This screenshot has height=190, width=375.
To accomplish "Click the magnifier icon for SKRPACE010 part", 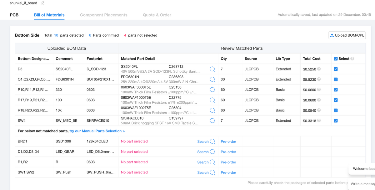I will (212, 121).
